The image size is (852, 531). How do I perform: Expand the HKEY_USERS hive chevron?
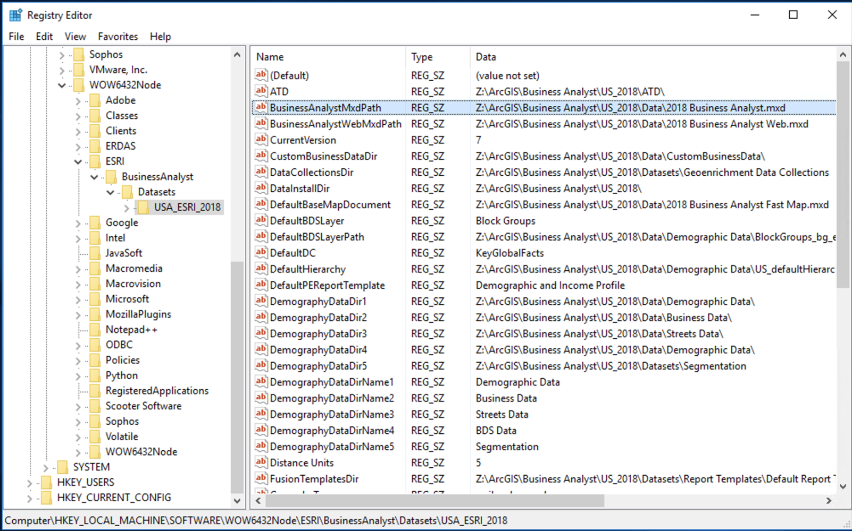pos(30,483)
